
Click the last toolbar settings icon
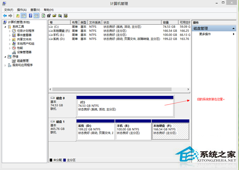tap(66, 15)
